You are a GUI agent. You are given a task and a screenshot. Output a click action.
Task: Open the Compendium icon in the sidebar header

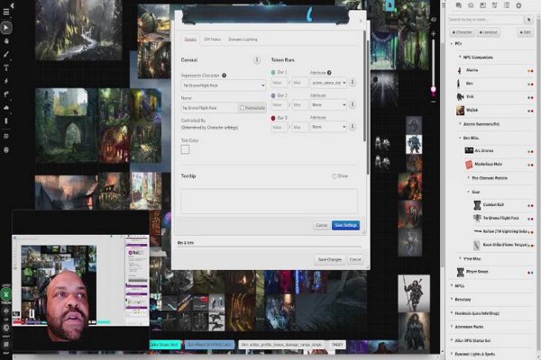click(x=494, y=5)
